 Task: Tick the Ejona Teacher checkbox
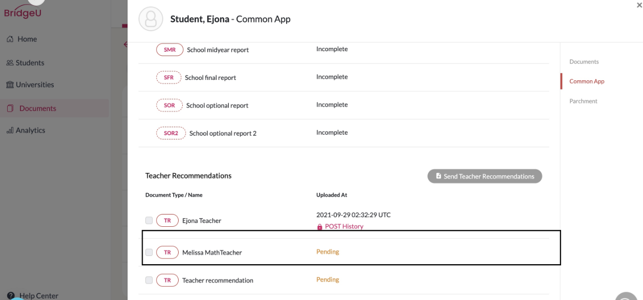149,221
